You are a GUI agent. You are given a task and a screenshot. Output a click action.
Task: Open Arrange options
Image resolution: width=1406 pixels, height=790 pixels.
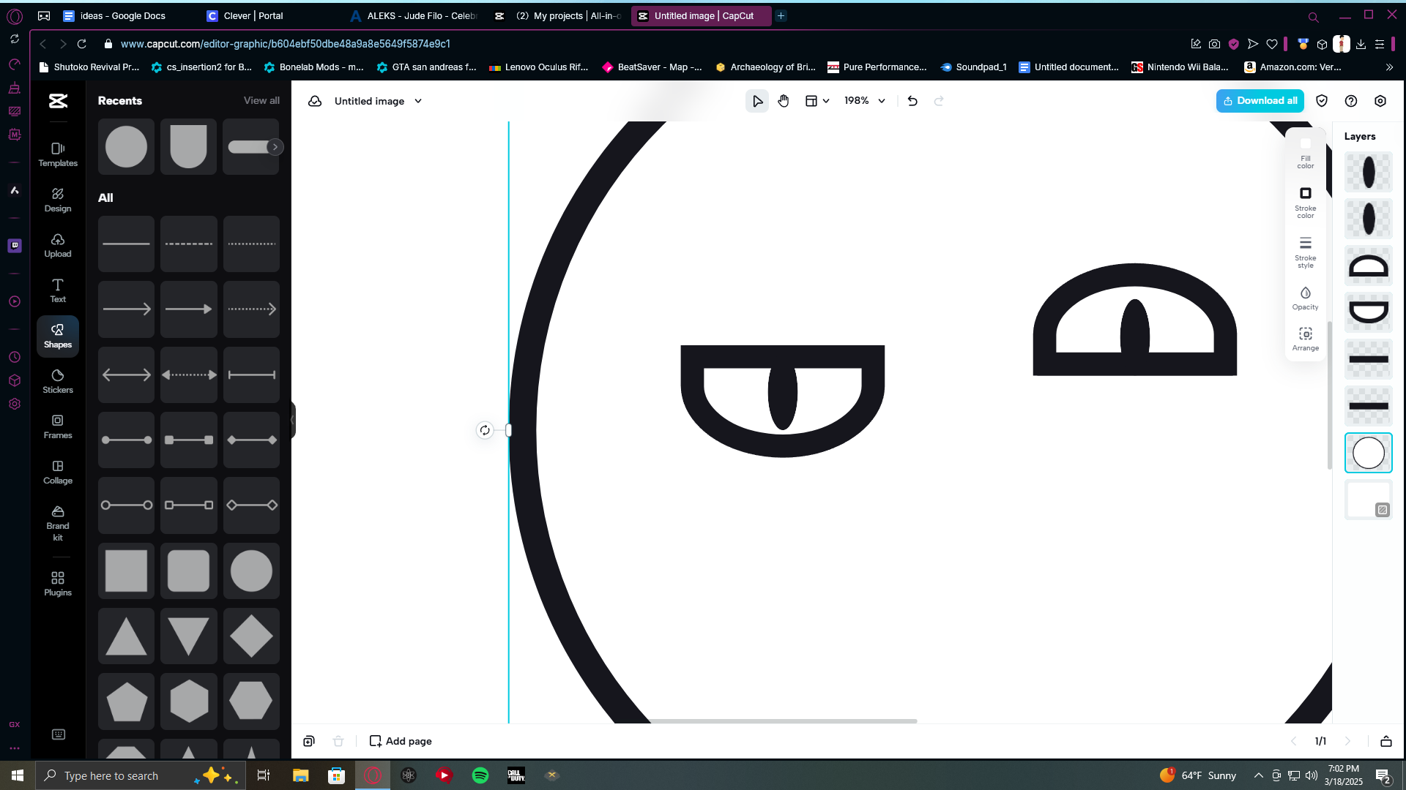point(1306,339)
